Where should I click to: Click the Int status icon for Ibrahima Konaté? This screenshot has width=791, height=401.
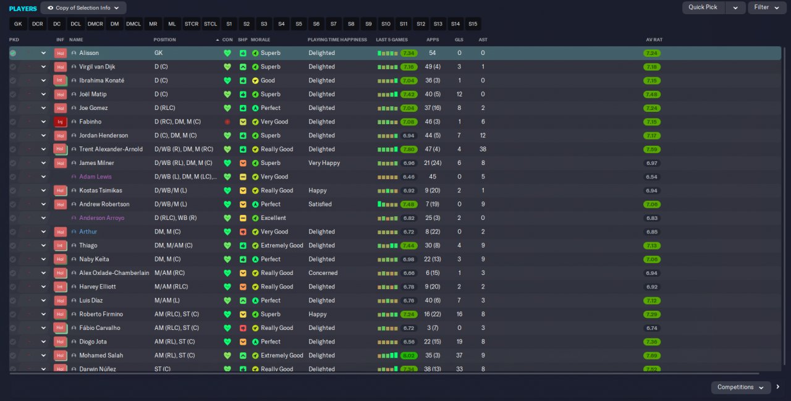pyautogui.click(x=60, y=80)
